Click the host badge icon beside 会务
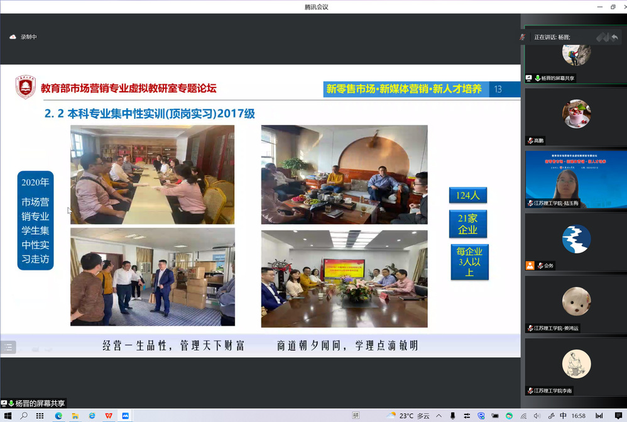The width and height of the screenshot is (627, 422). 530,265
